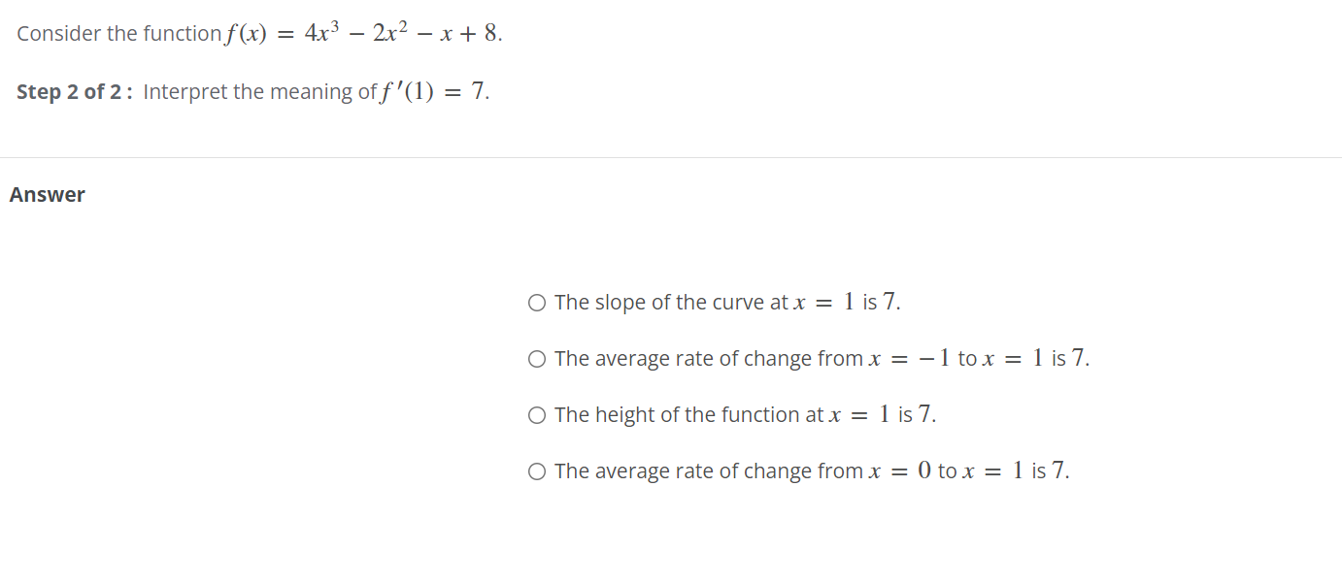This screenshot has width=1342, height=584.
Task: Select the average rate of change from x = -1 option
Action: pyautogui.click(x=821, y=358)
